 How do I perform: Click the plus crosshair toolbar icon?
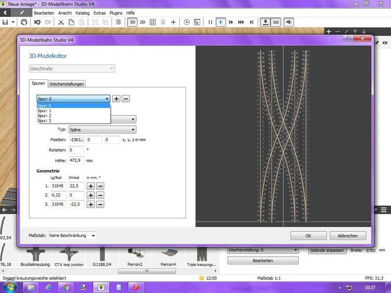tap(173, 22)
